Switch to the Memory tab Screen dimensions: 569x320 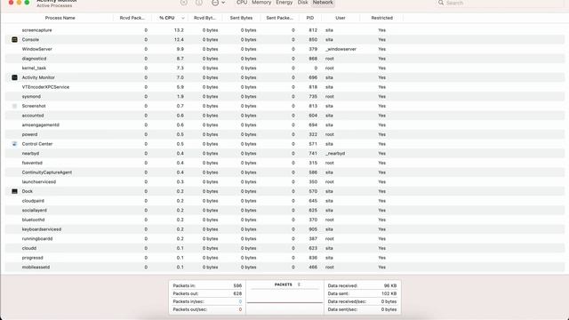(x=261, y=3)
